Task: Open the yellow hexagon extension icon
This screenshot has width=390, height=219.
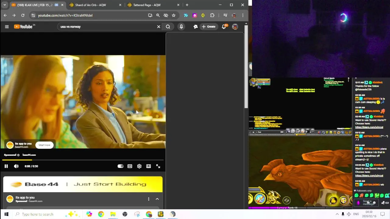Action: tap(203, 15)
